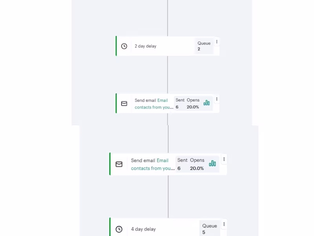This screenshot has width=314, height=236.
Task: Click the clock icon on the 2 day delay step
Action: [x=124, y=46]
